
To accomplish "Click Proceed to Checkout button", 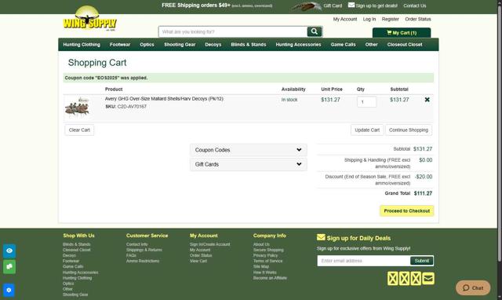I will [407, 211].
